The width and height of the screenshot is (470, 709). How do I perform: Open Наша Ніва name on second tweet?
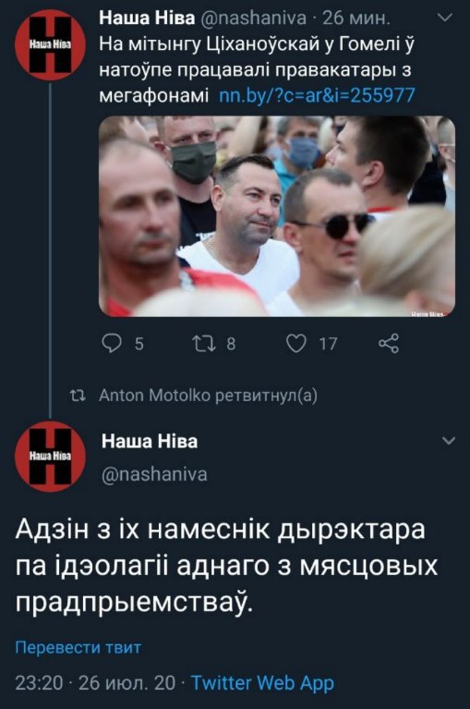150,441
